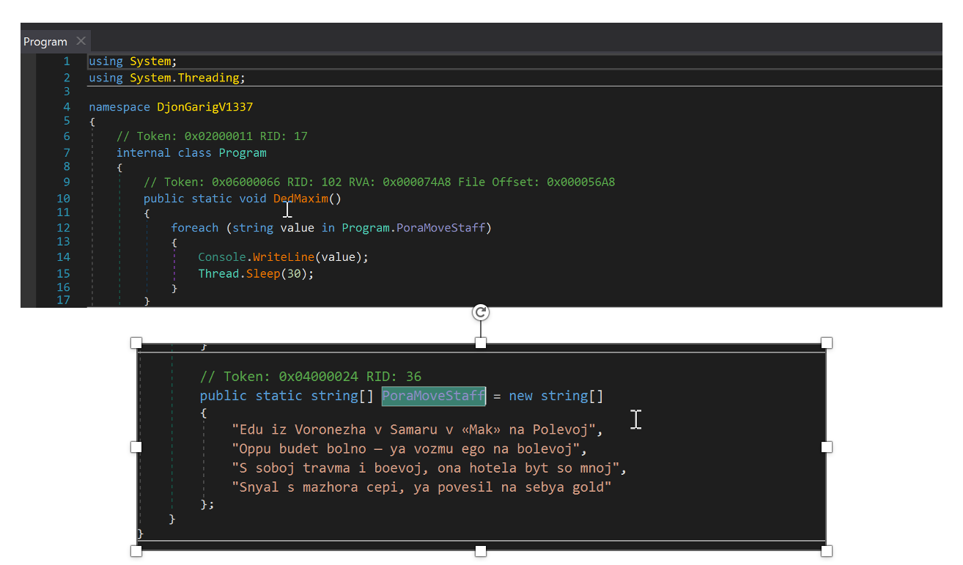Close the Program tab

click(81, 41)
